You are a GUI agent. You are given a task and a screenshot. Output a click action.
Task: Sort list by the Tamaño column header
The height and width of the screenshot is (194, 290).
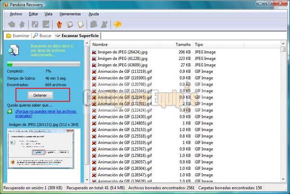click(x=183, y=44)
